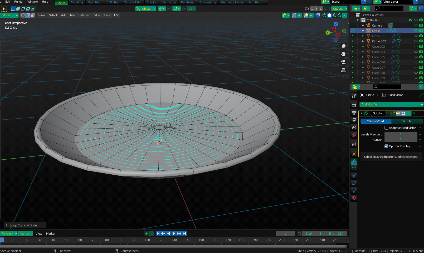This screenshot has height=253, width=424.
Task: Collapse the Subdivision modifier panel
Action: click(362, 113)
